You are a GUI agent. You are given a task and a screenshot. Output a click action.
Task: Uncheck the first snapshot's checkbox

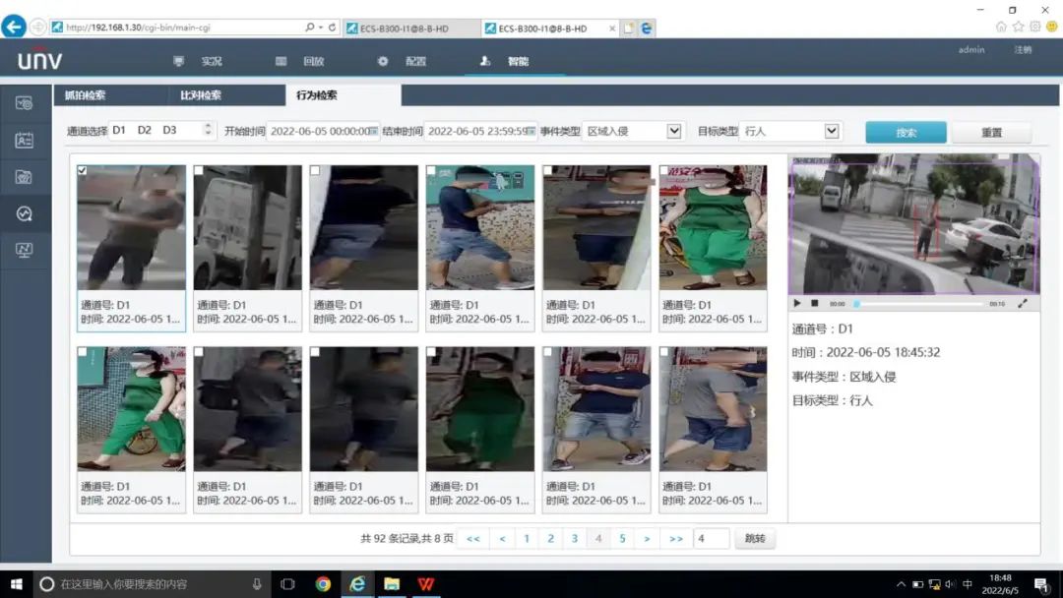click(x=83, y=171)
